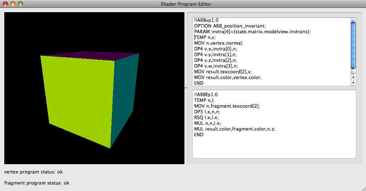Click the vertex editor scroll up arrow

(x=353, y=77)
